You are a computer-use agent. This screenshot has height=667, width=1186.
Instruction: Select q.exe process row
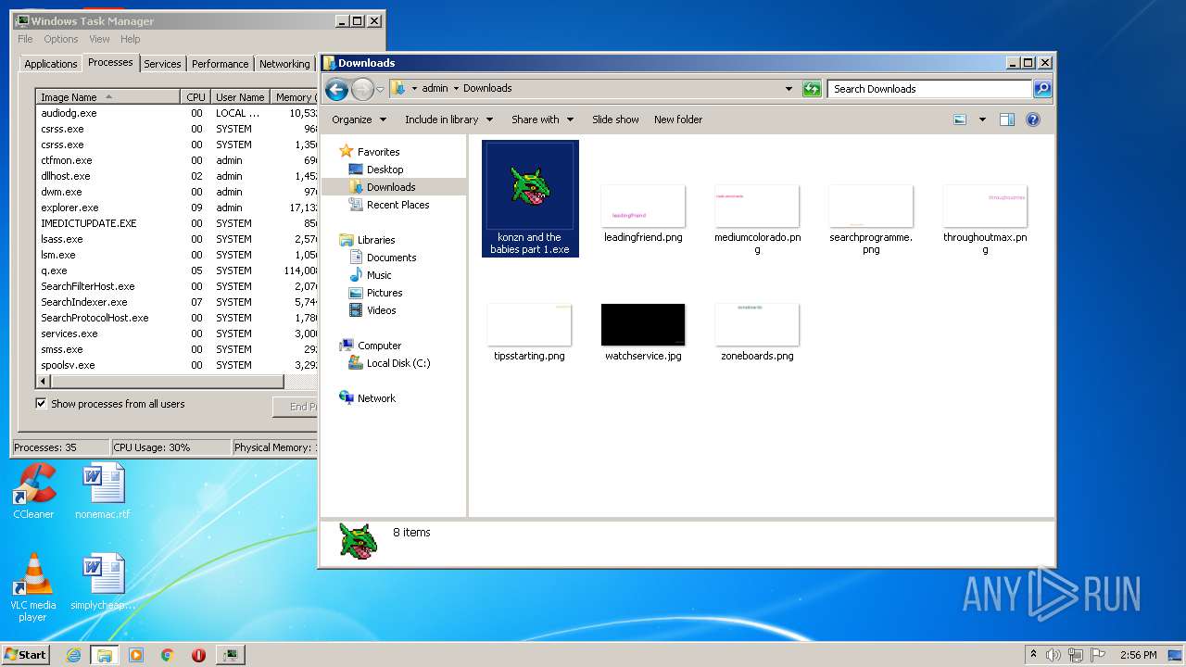pyautogui.click(x=178, y=271)
